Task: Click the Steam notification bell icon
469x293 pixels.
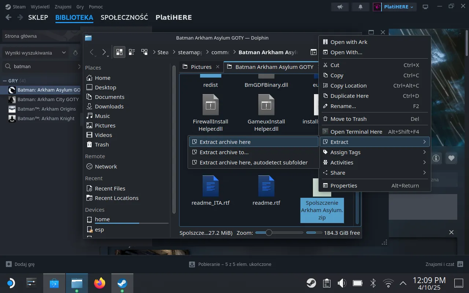Action: click(x=360, y=7)
